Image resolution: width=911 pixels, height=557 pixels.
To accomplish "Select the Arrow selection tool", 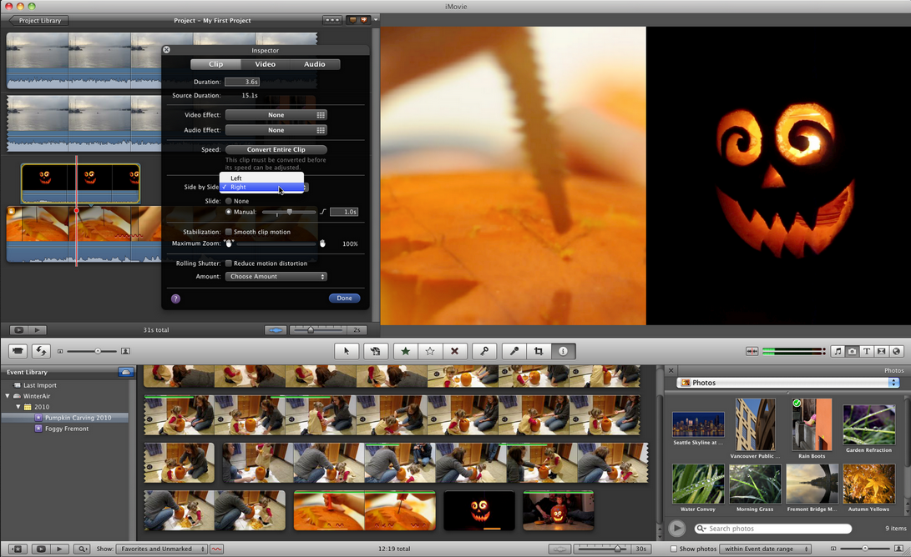I will click(x=347, y=351).
